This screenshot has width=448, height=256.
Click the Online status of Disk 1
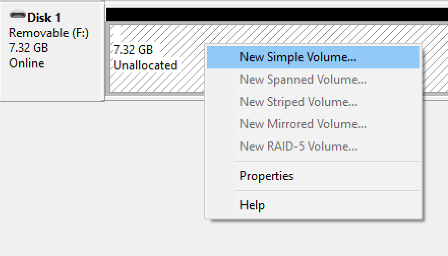tap(27, 63)
